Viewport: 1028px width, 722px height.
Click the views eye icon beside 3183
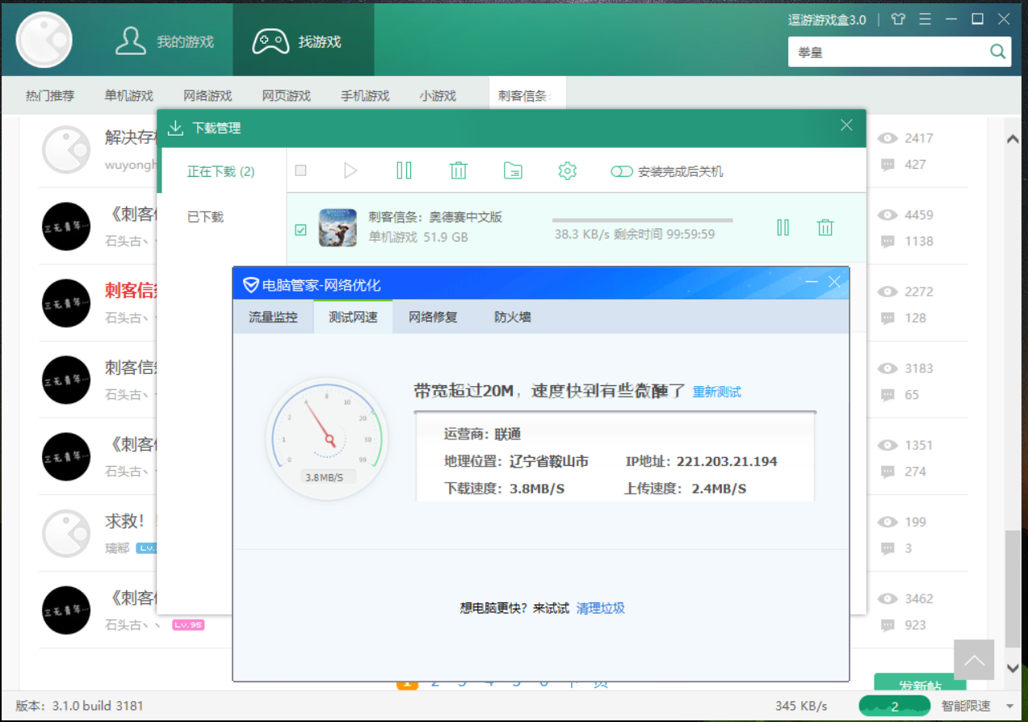(x=888, y=368)
